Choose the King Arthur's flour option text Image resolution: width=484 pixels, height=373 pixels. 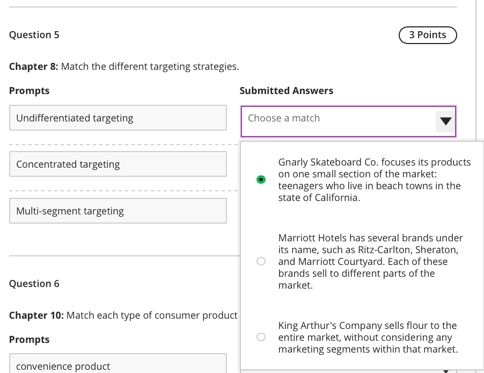click(x=368, y=338)
